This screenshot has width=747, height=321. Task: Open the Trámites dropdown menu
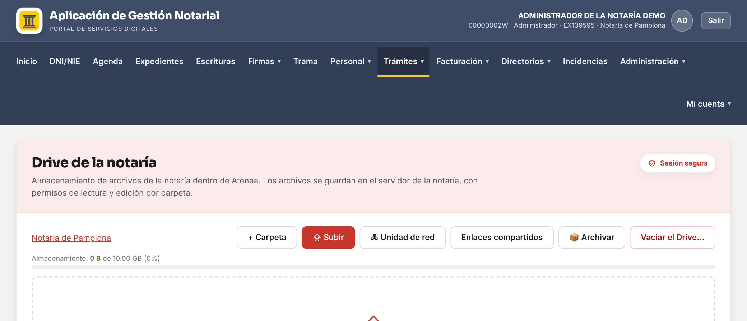coord(403,62)
